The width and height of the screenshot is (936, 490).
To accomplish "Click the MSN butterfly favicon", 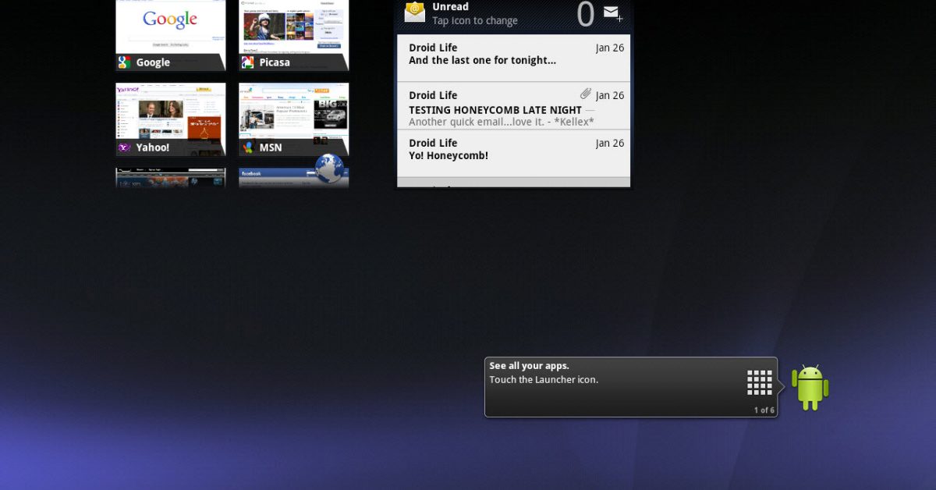I will (x=248, y=147).
